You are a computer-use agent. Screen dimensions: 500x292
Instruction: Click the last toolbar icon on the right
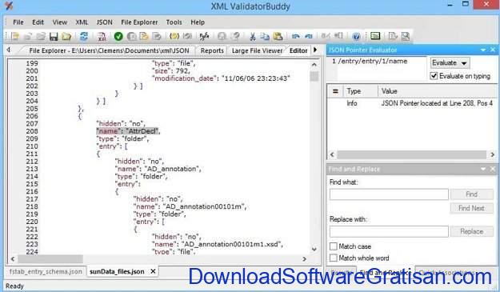click(406, 36)
